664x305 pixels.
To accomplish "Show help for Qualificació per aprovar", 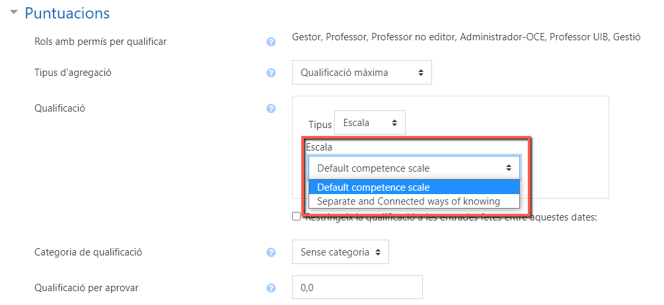I will pyautogui.click(x=271, y=288).
